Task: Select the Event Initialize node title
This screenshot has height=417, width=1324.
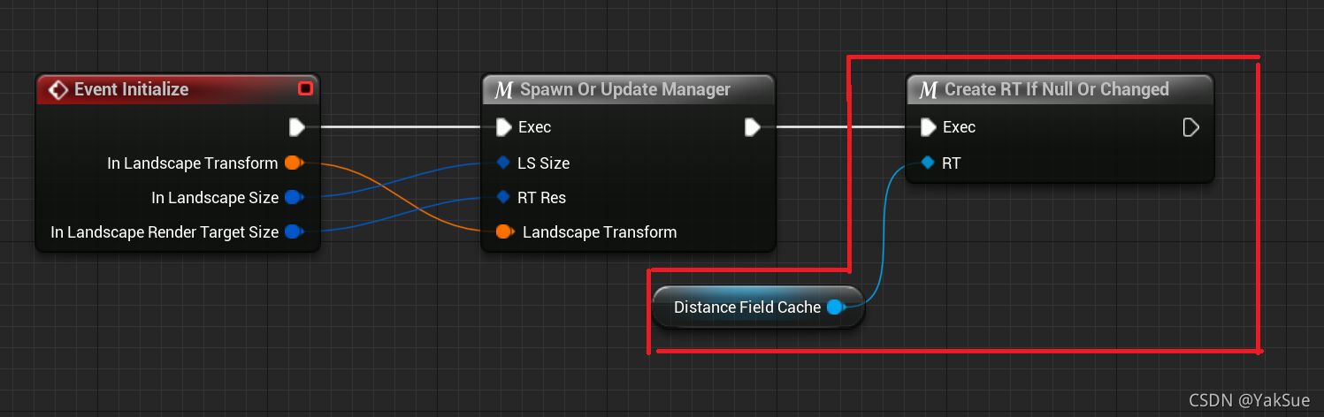Action: [132, 89]
